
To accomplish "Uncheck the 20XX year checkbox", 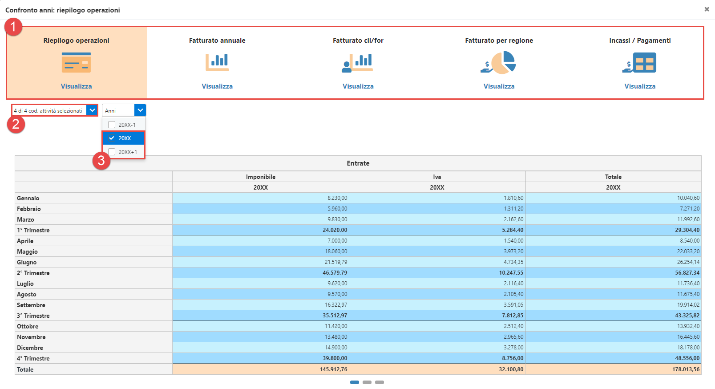I will click(x=112, y=138).
